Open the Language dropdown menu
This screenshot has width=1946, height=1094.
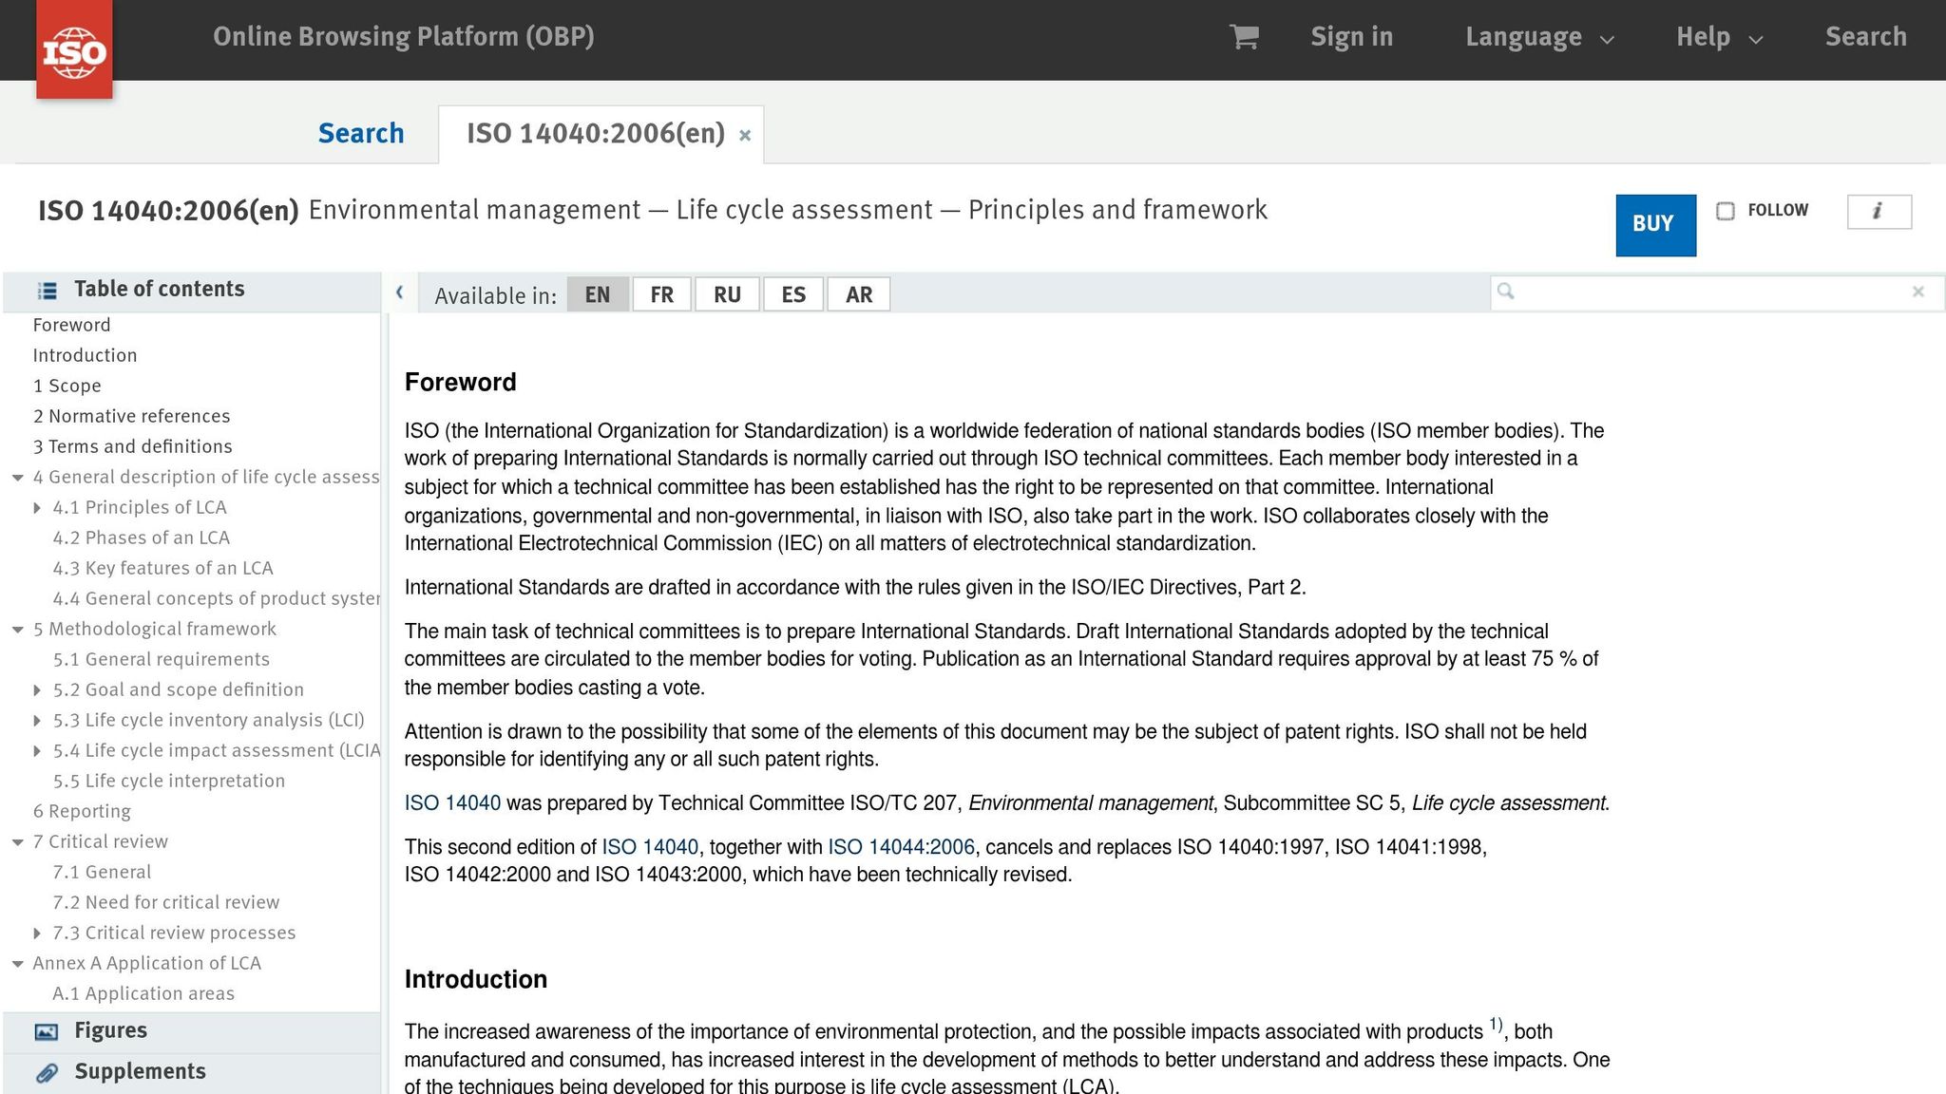pos(1538,37)
